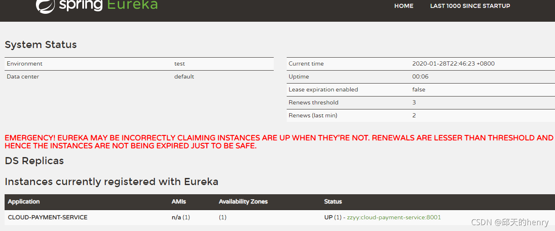The height and width of the screenshot is (231, 555).
Task: Click the Availability Zones column header
Action: pos(243,201)
